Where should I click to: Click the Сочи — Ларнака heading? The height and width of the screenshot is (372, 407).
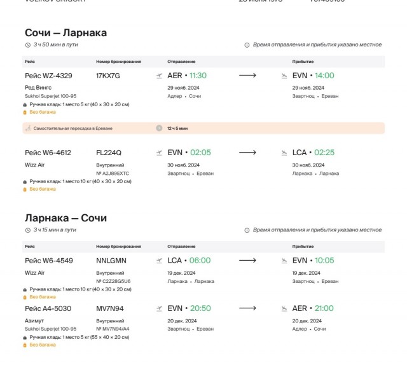(66, 32)
